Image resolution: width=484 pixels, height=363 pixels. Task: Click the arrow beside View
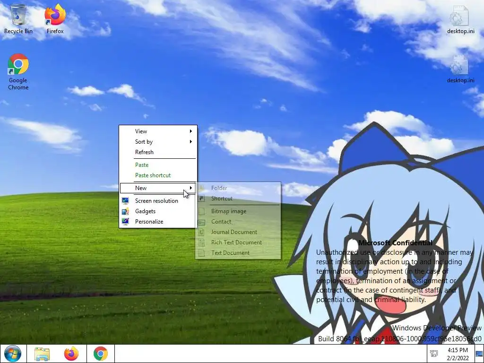click(191, 131)
